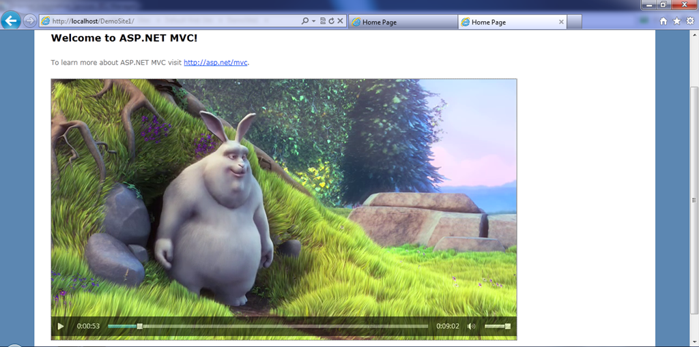
Task: Click the forward navigation arrow
Action: (x=29, y=21)
